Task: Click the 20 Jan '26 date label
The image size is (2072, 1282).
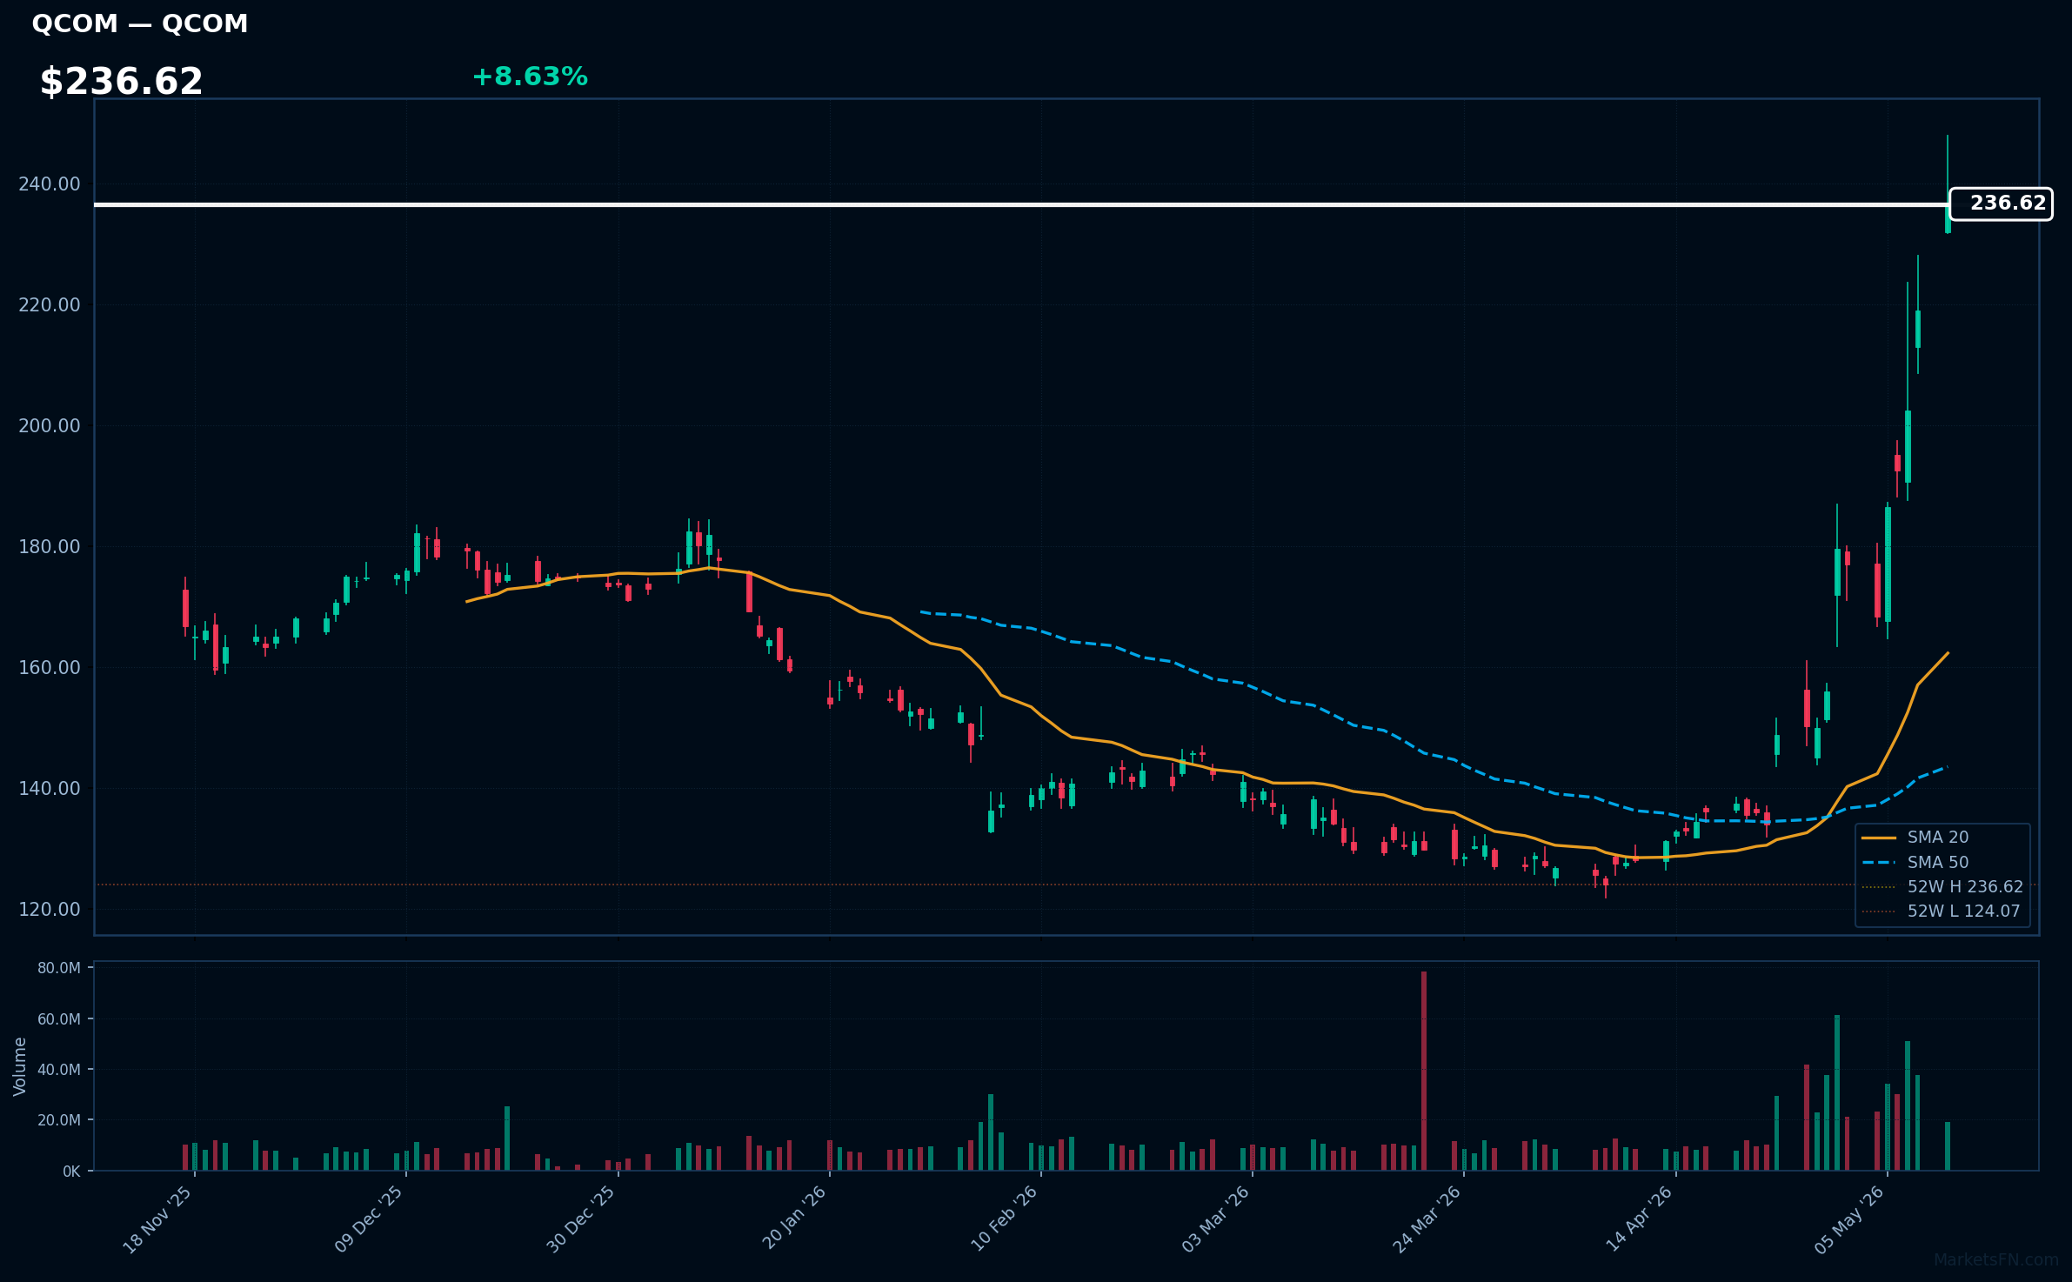Action: click(793, 1218)
